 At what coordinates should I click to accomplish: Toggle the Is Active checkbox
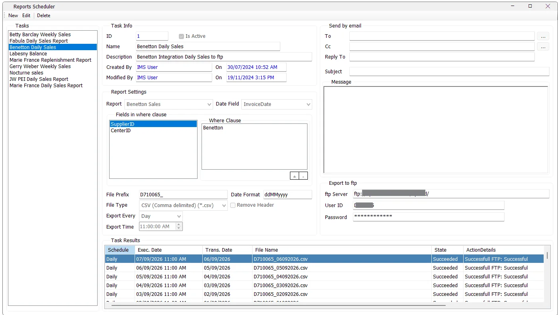pyautogui.click(x=181, y=36)
